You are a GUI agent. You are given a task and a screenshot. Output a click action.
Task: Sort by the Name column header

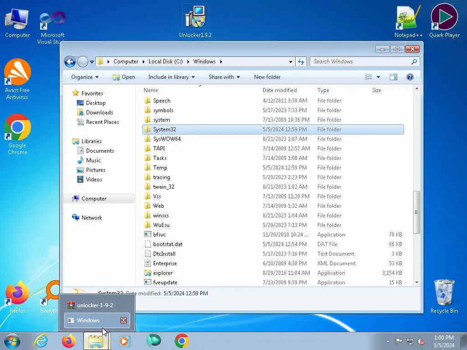tap(151, 90)
